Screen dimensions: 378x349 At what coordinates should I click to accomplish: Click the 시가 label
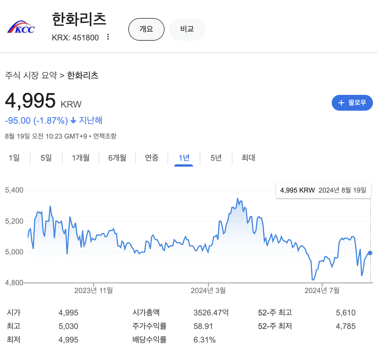[x=14, y=313]
